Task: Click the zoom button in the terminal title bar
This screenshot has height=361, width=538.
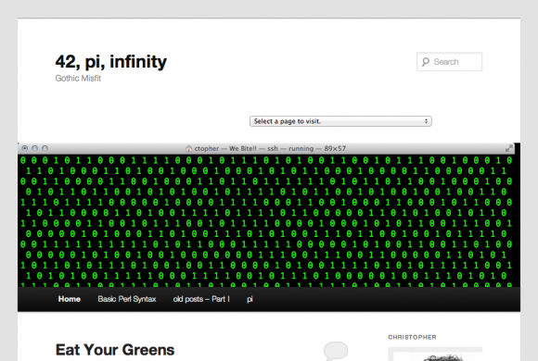Action: (45, 148)
